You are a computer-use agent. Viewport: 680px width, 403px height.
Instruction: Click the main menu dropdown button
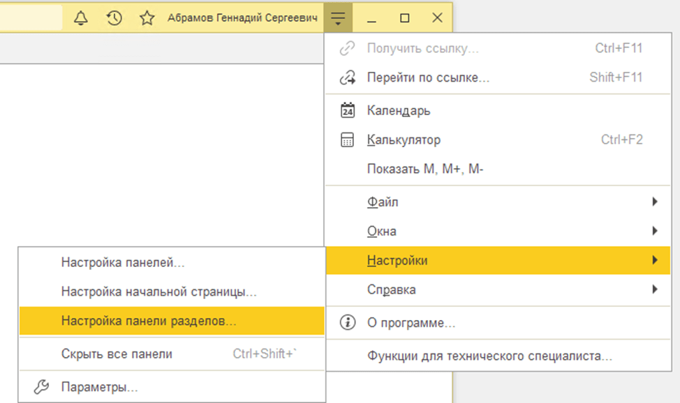(x=338, y=18)
